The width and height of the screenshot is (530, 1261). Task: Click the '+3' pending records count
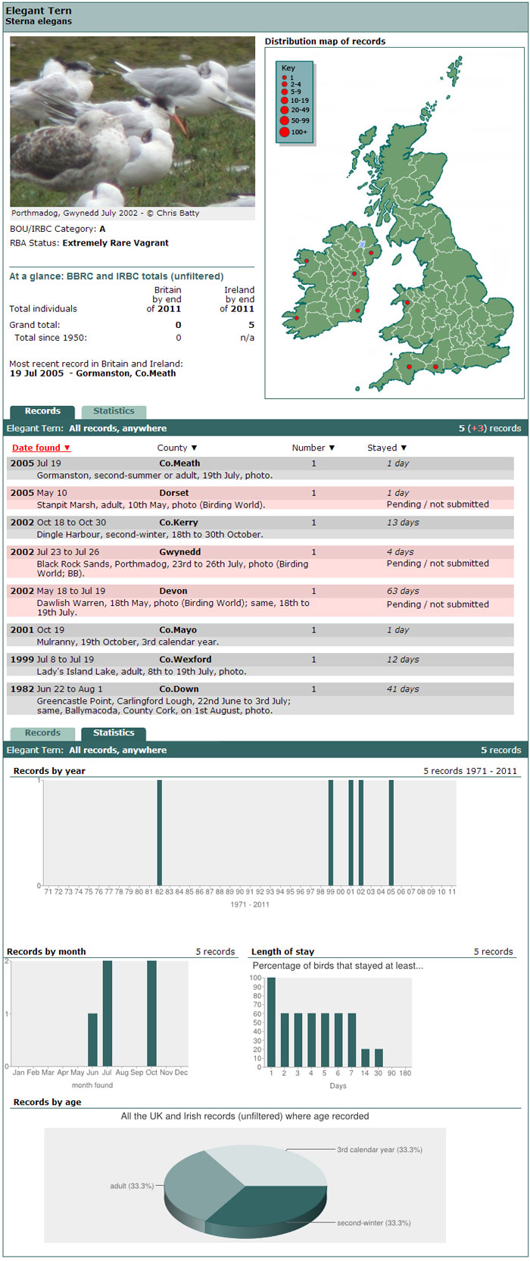pos(477,429)
